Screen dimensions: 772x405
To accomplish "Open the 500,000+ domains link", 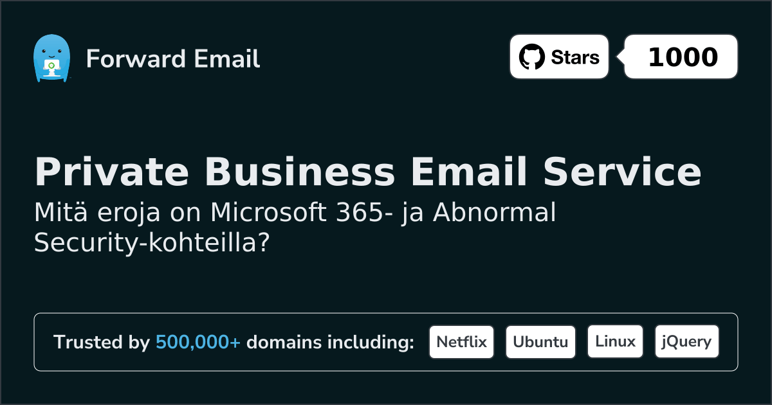I will coord(198,343).
